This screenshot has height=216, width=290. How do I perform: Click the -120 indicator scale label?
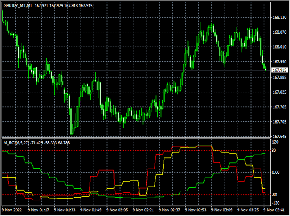[275, 203]
